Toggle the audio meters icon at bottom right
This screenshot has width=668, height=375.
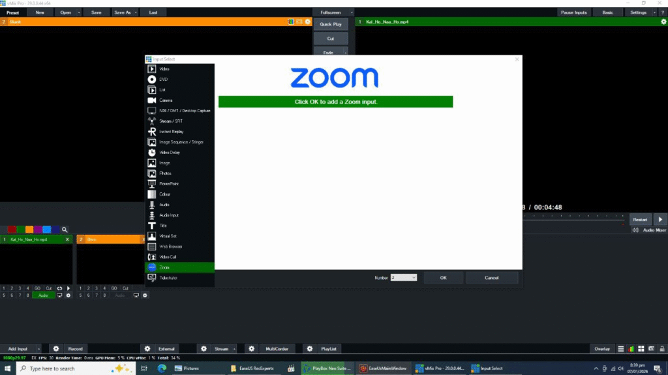tap(631, 349)
